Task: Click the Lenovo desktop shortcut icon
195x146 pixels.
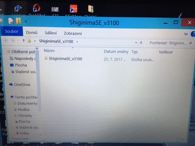Action: coord(18,8)
